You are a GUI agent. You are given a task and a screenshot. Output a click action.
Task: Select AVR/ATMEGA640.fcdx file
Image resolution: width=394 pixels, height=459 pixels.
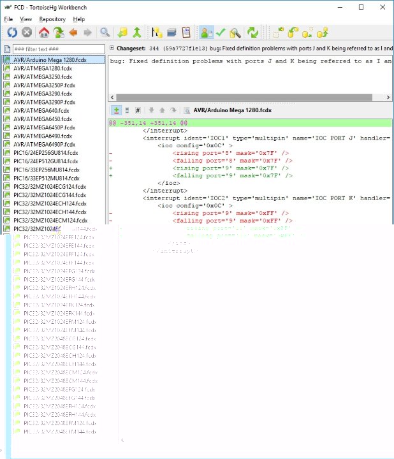tap(54, 111)
